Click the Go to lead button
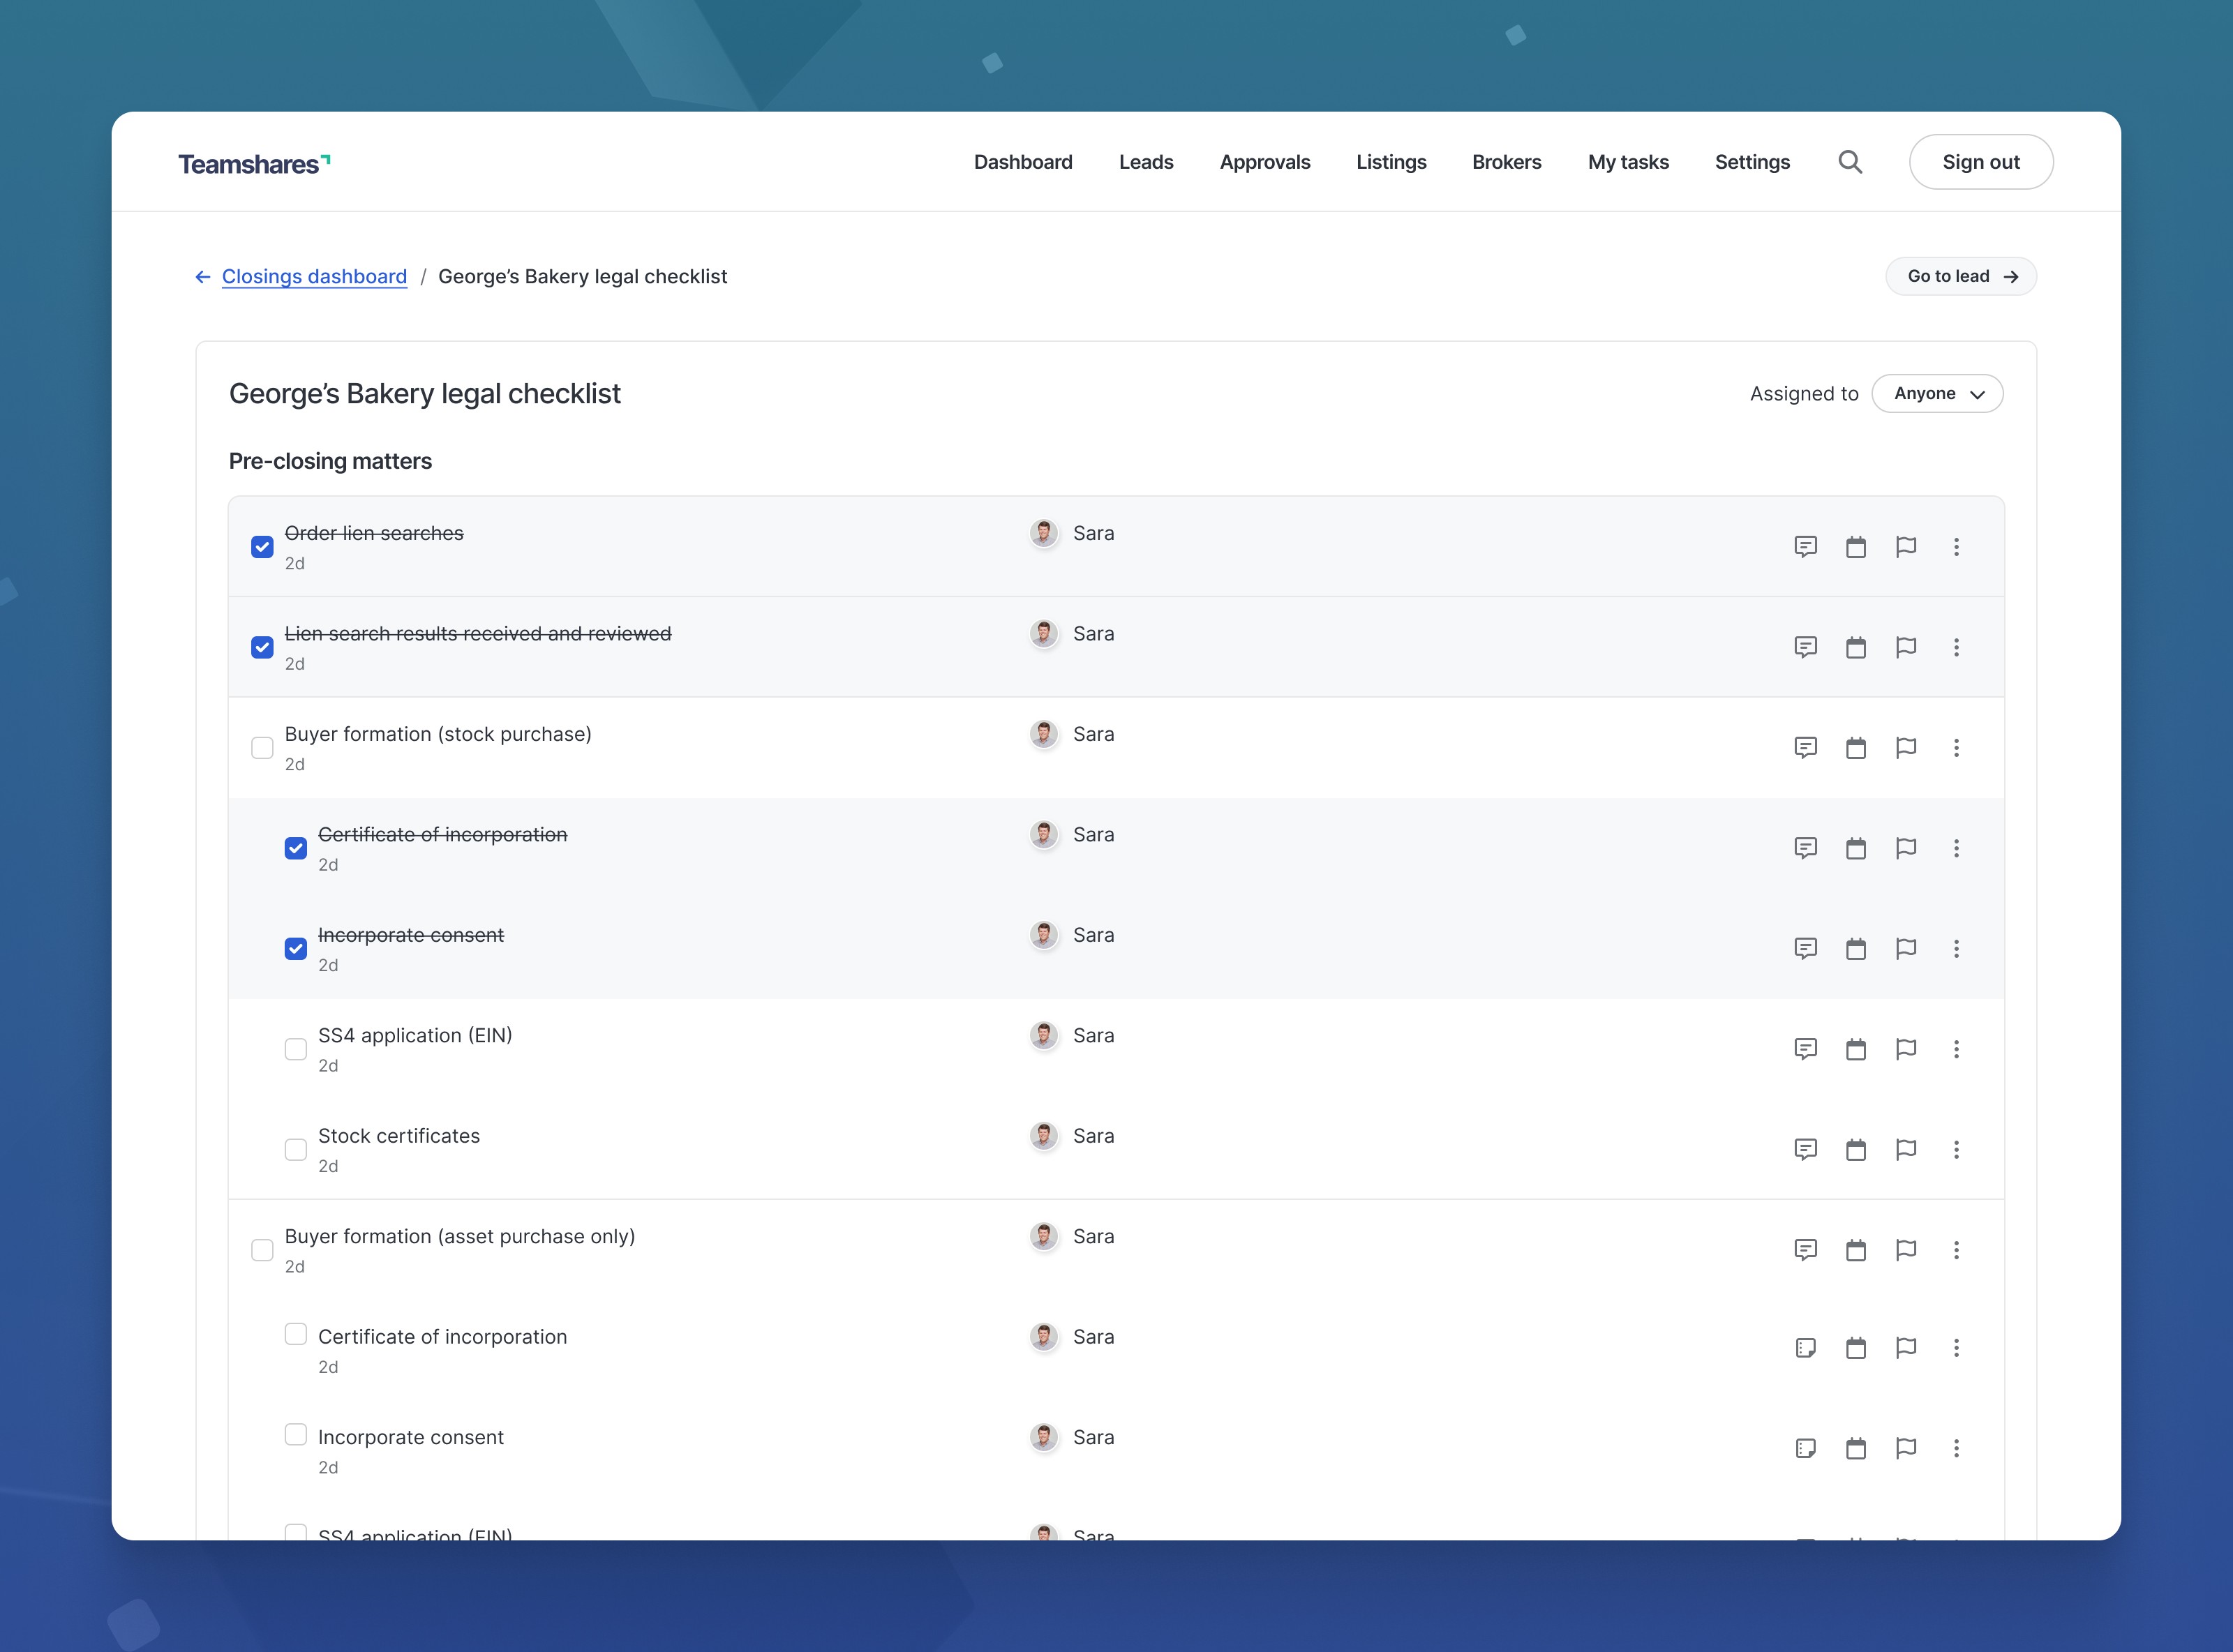This screenshot has height=1652, width=2233. pyautogui.click(x=1960, y=276)
